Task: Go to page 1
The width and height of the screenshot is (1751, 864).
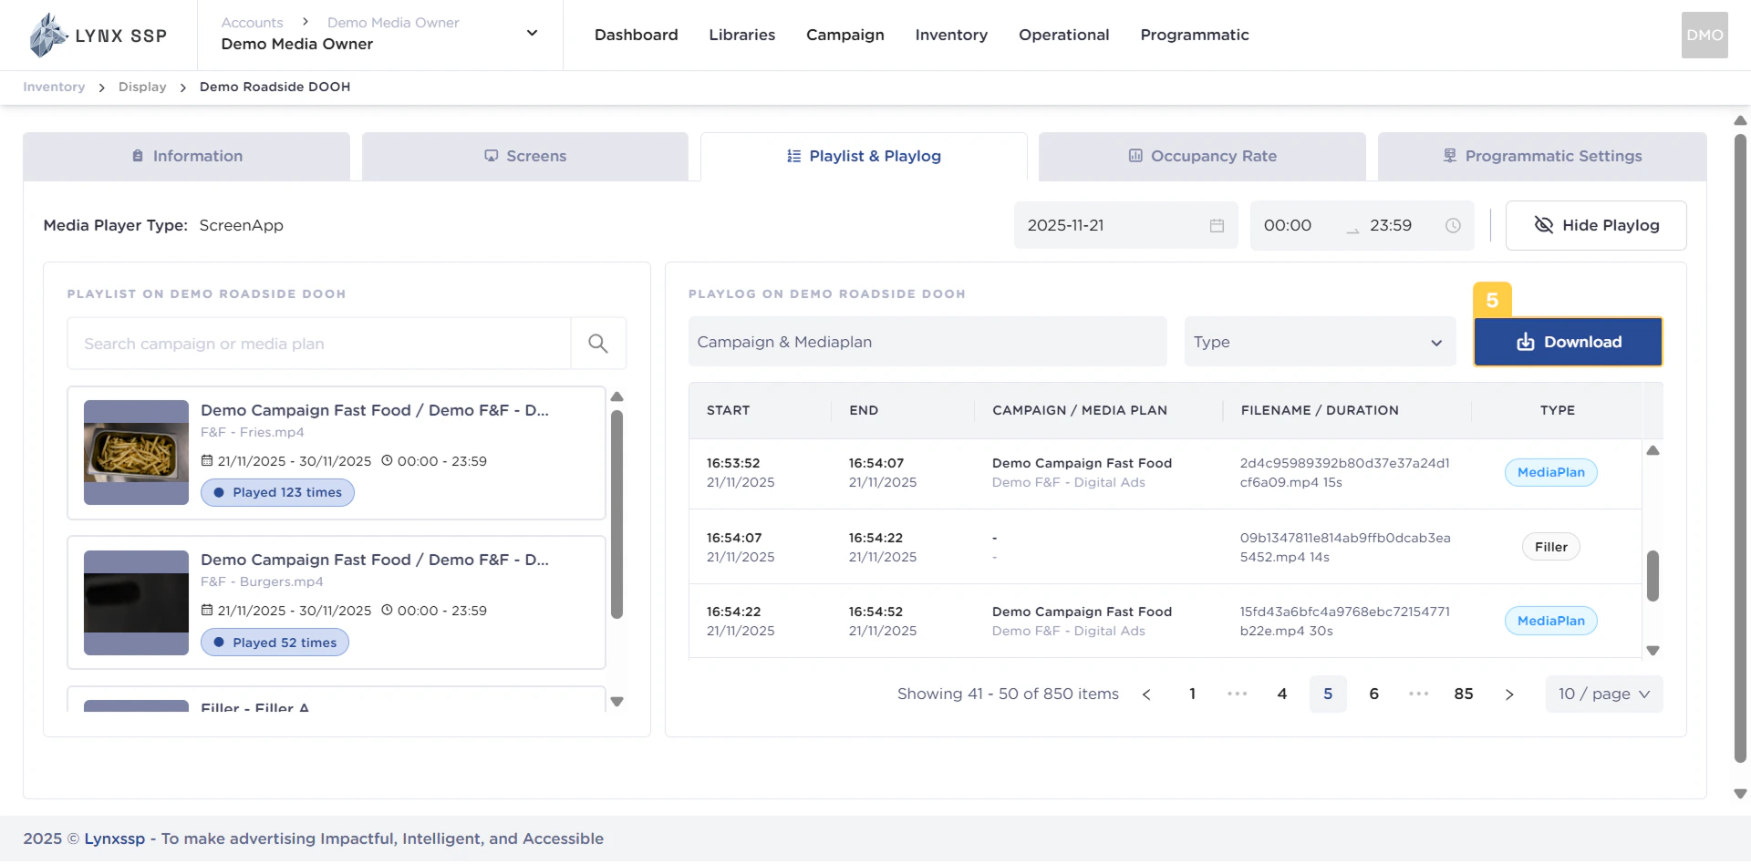Action: [1192, 694]
